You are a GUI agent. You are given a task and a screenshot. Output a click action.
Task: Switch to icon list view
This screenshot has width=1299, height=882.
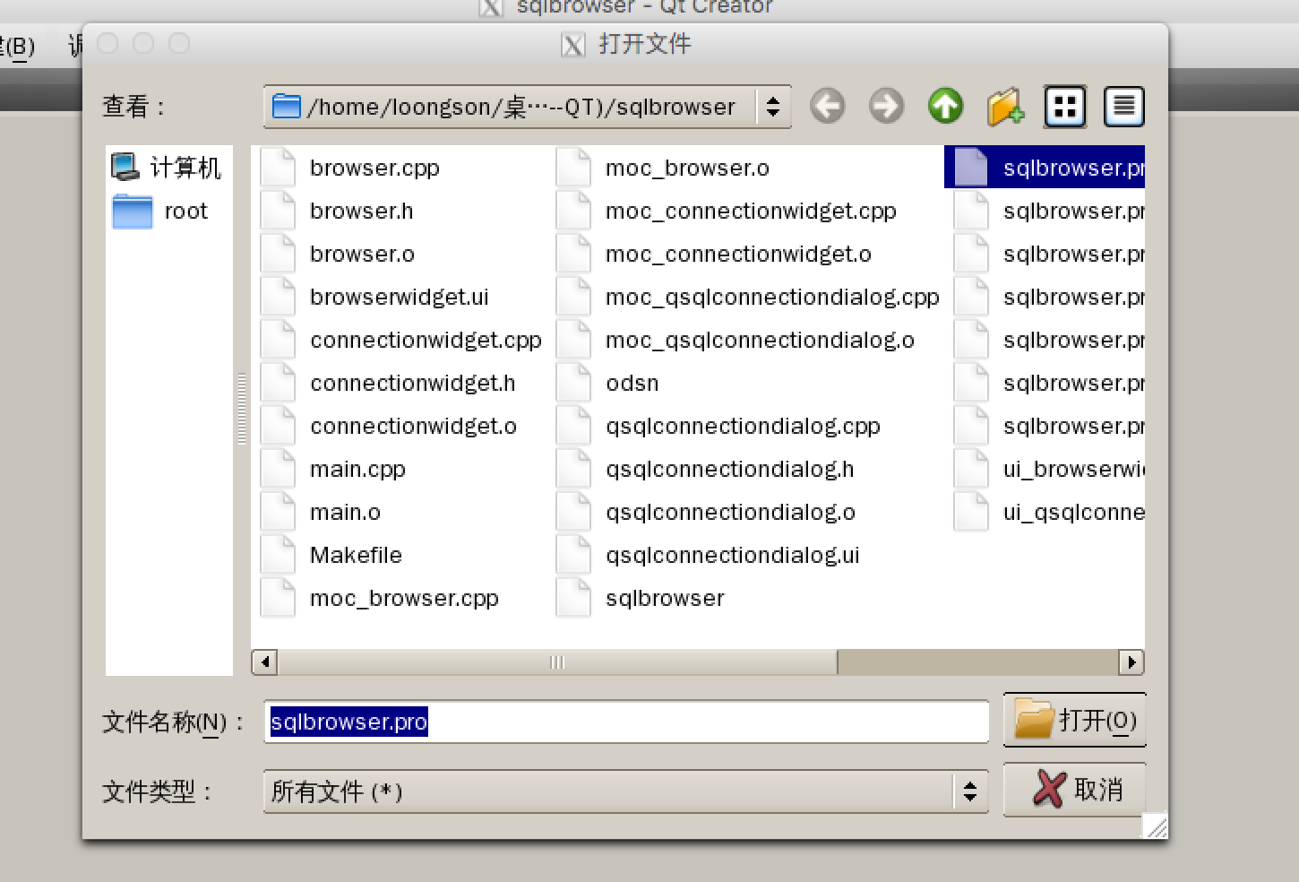(1064, 107)
